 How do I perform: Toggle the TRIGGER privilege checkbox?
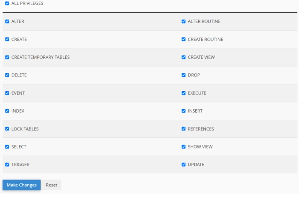pos(7,165)
